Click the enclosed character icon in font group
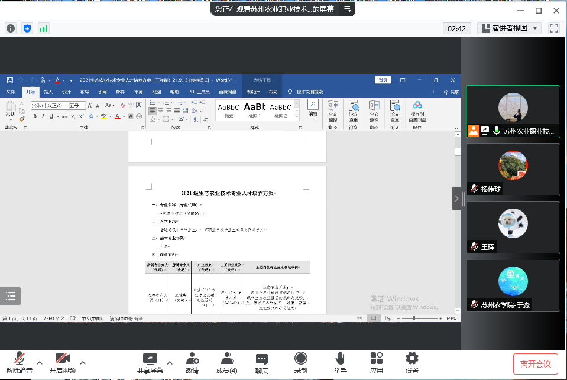Viewport: 567px width, 380px height. coord(139,116)
